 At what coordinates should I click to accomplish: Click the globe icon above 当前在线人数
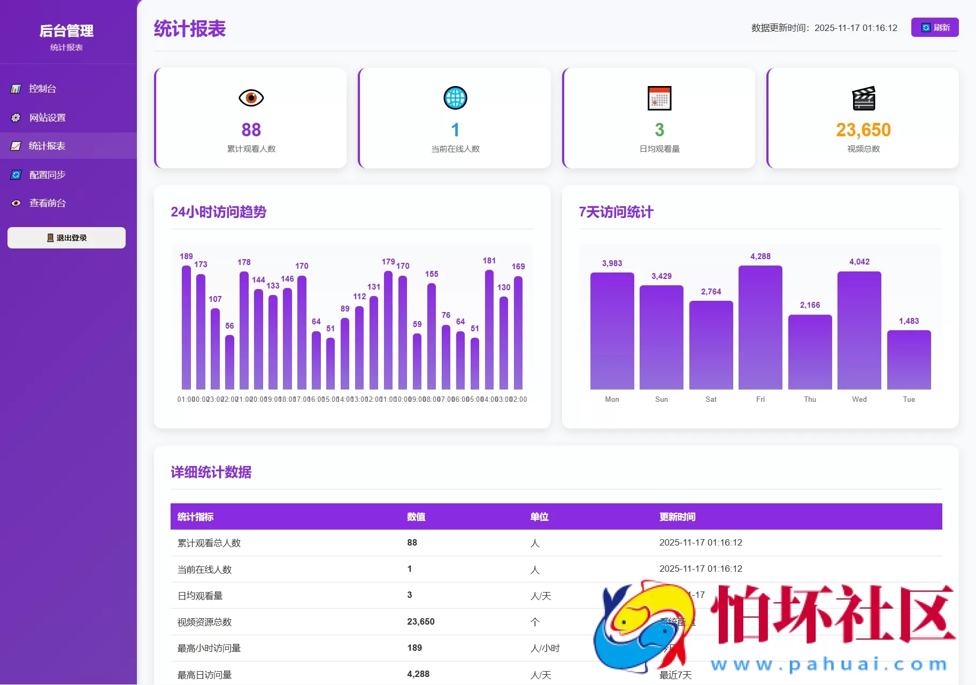click(455, 98)
